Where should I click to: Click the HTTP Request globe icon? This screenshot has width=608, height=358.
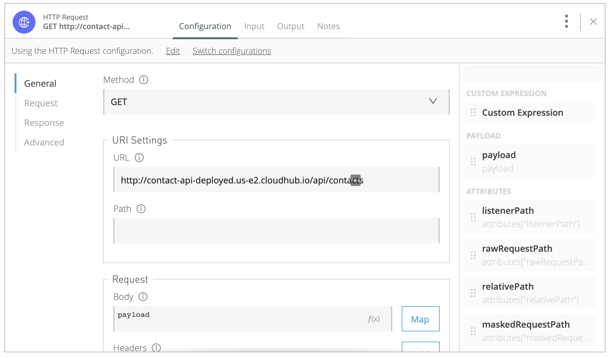coord(24,22)
